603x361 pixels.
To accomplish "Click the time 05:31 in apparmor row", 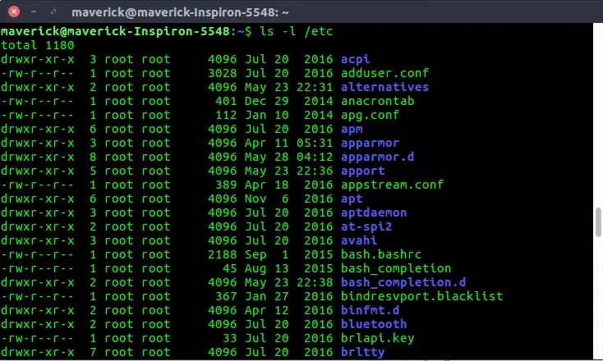I will [315, 143].
